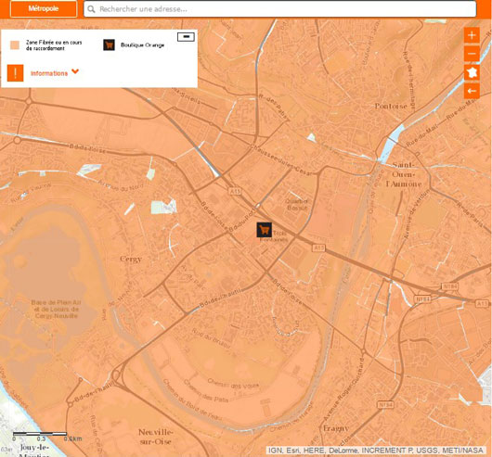Zoom out with the minus button
This screenshot has width=492, height=457.
[x=472, y=54]
